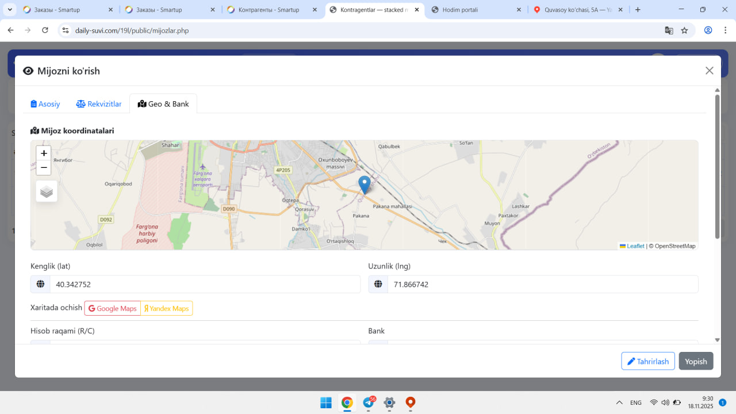The image size is (736, 414).
Task: Open Telegram from the taskbar
Action: [369, 402]
